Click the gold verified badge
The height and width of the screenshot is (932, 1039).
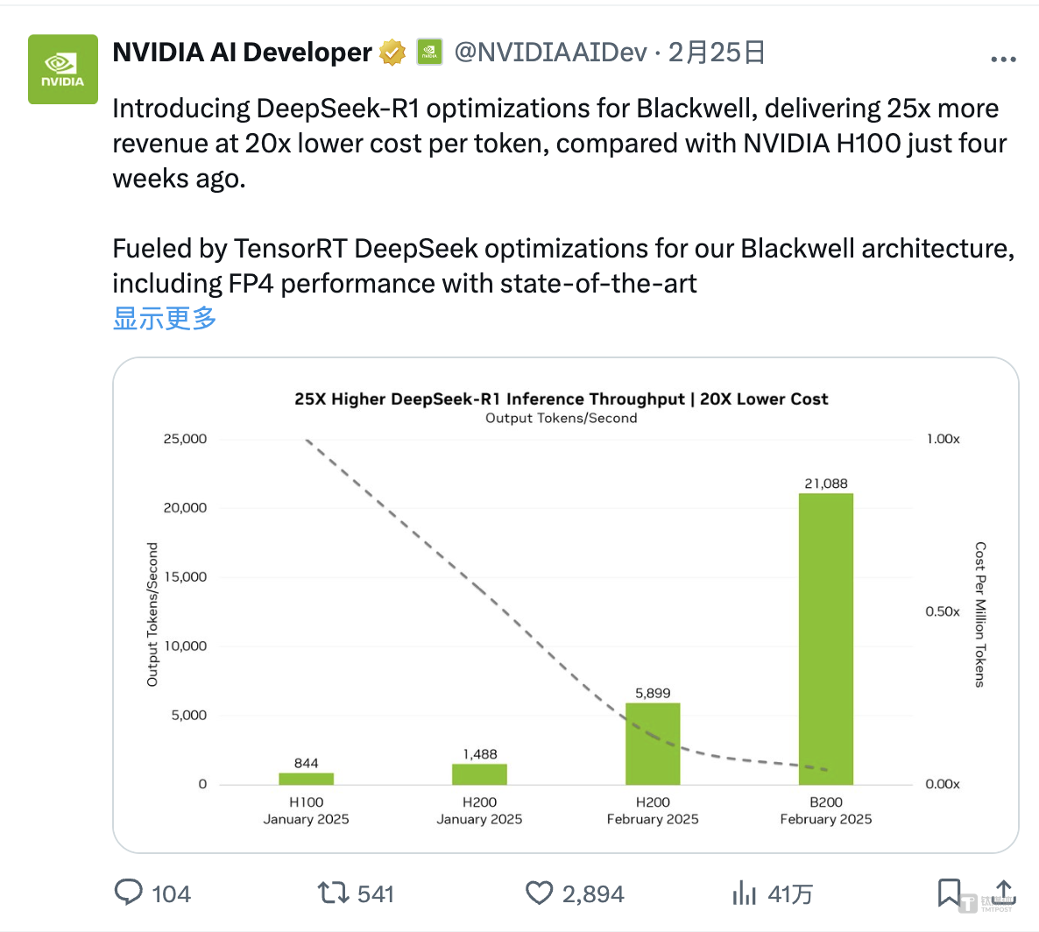pyautogui.click(x=392, y=53)
